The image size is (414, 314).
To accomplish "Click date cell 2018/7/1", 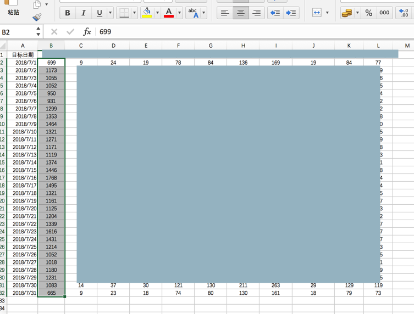I will (23, 63).
